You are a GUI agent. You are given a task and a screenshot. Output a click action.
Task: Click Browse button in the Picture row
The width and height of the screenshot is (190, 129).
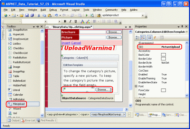tap(114, 37)
